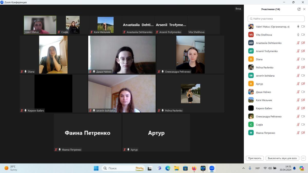Click pin icon on Олександра Рябченко tile
The image size is (308, 173).
tap(162, 72)
